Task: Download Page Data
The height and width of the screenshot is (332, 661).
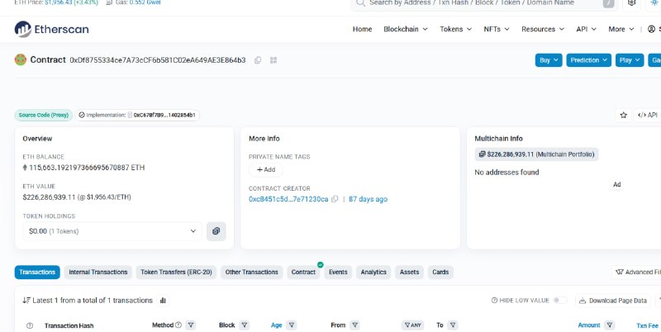Action: tap(613, 301)
